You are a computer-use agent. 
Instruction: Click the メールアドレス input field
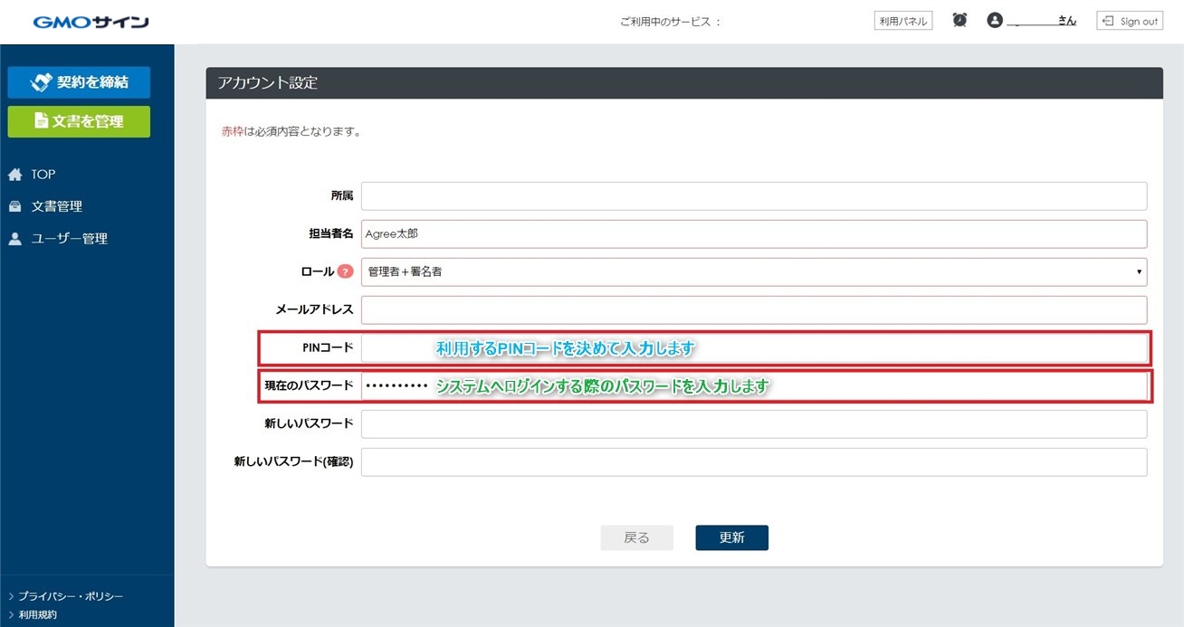pos(753,309)
